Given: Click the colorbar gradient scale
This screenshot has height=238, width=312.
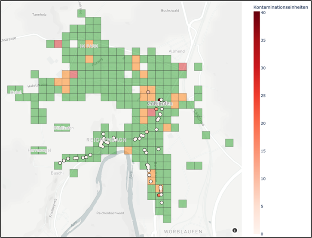Looking at the screenshot, I should click(257, 124).
